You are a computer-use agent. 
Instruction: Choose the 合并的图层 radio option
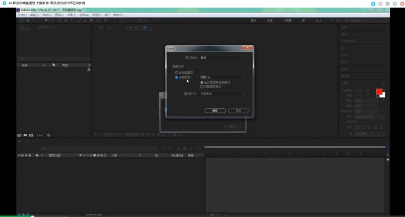pos(176,73)
